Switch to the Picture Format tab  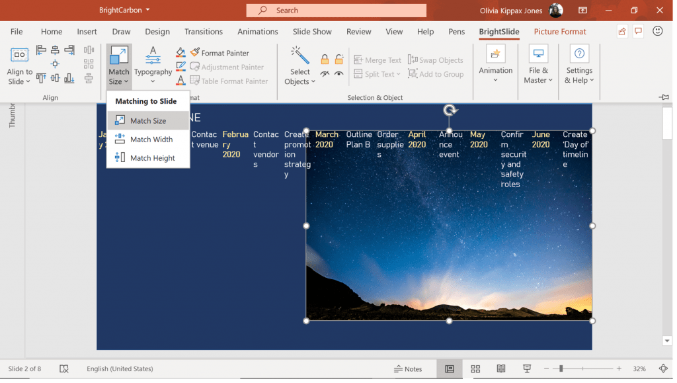click(559, 31)
